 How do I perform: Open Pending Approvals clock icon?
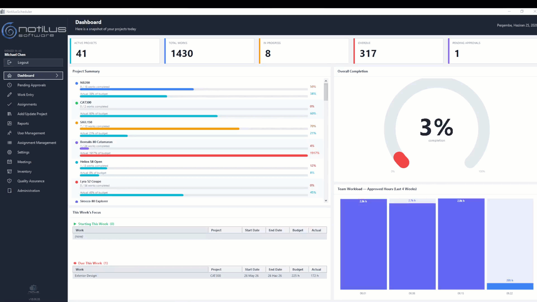coord(10,85)
